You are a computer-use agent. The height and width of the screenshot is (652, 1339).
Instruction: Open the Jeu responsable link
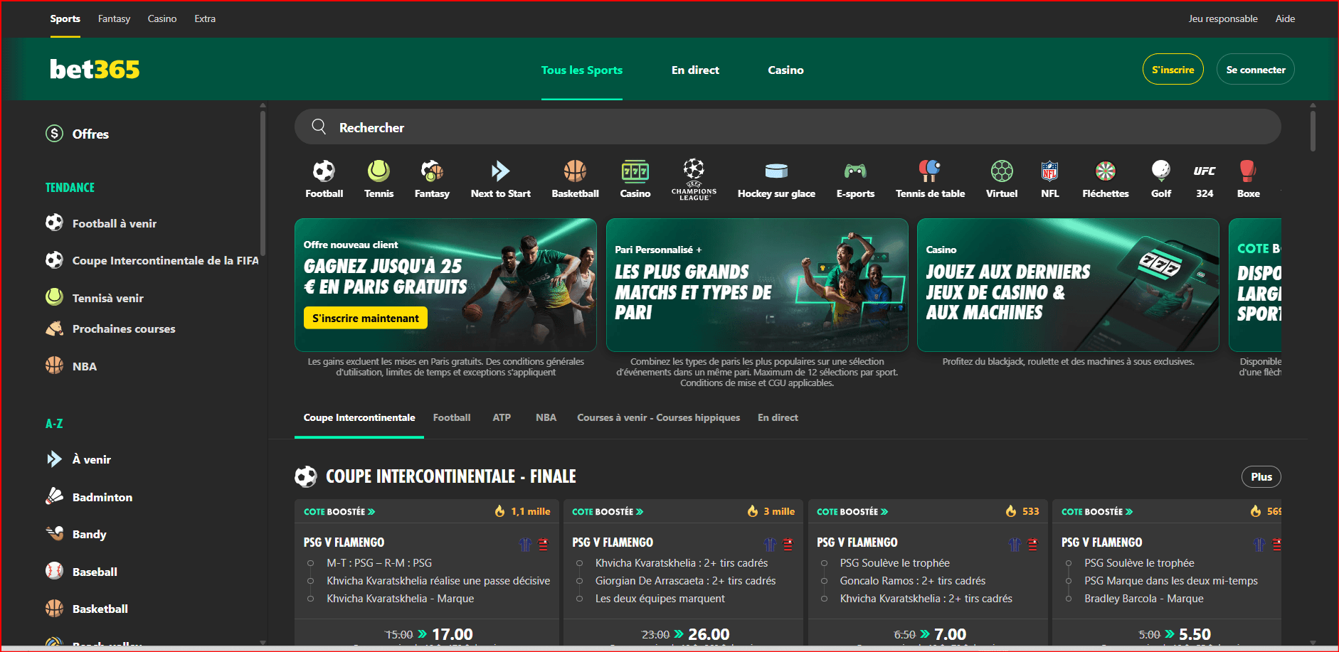[1222, 18]
